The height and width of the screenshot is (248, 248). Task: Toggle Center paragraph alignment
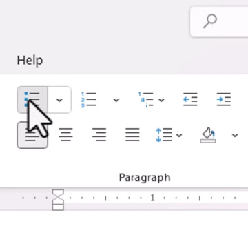pos(66,135)
